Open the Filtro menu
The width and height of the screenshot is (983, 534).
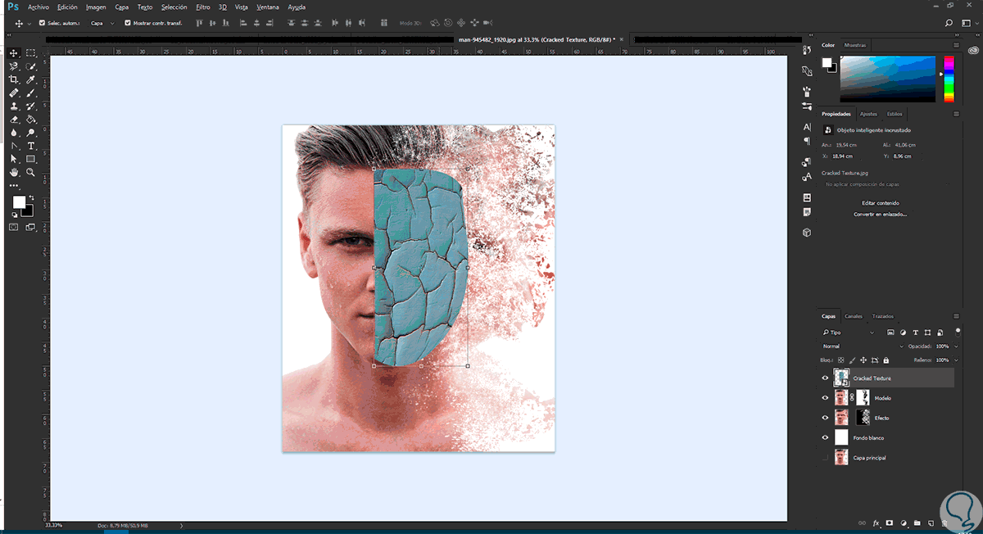point(202,7)
